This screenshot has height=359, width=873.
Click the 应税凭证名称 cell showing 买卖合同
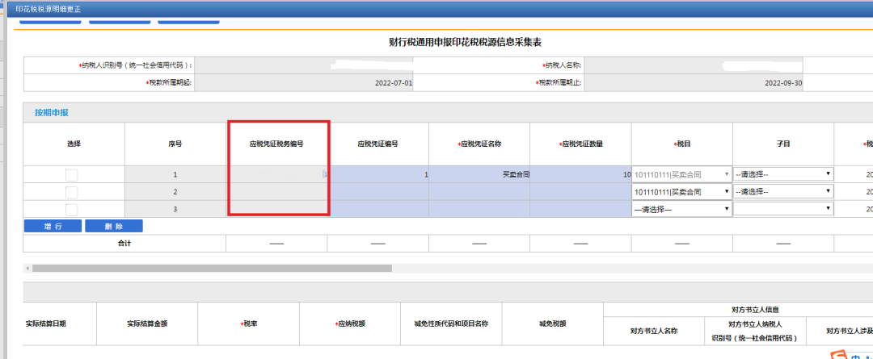(479, 174)
